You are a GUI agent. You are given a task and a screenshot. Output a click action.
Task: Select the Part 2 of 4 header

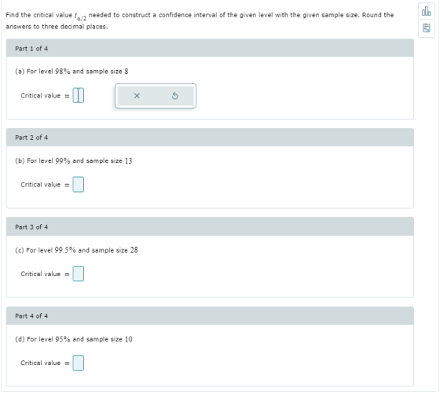[x=210, y=138]
